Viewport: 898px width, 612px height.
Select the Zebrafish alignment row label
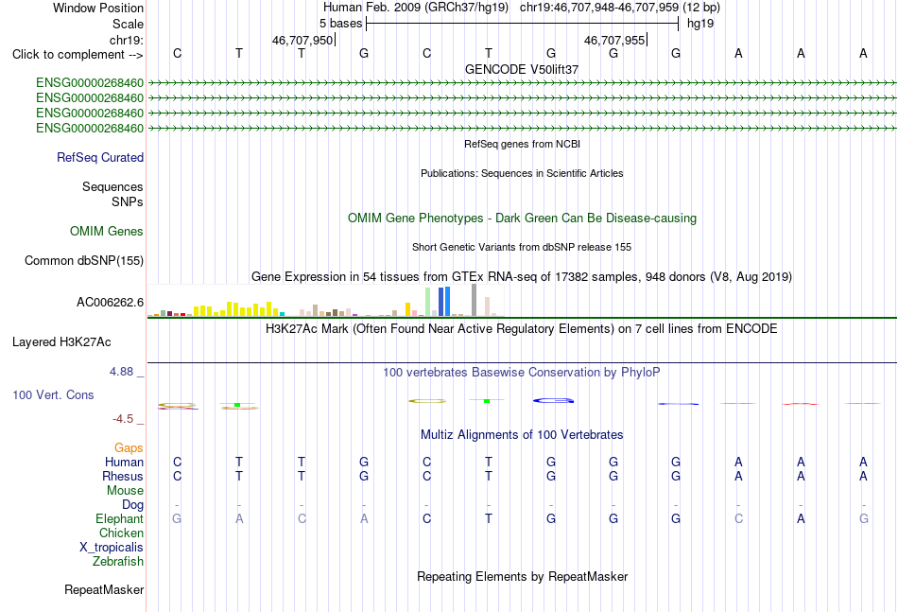coord(118,562)
